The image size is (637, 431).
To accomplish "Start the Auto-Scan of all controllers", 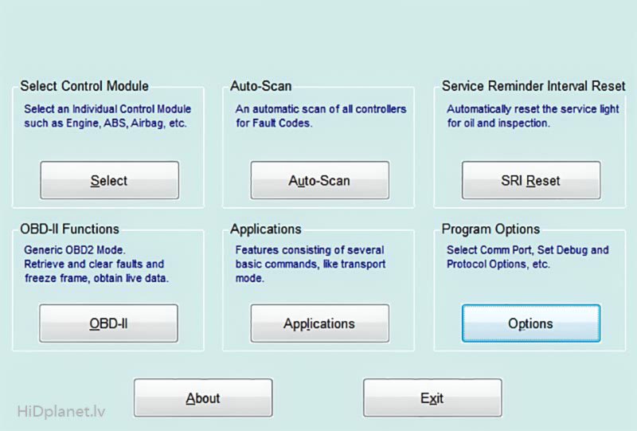I will [319, 180].
